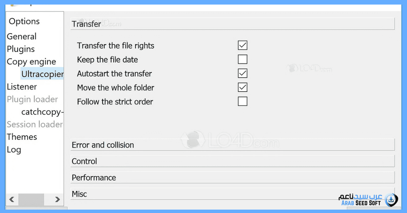Image resolution: width=407 pixels, height=213 pixels.
Task: Check Follow the strict order
Action: coord(243,101)
